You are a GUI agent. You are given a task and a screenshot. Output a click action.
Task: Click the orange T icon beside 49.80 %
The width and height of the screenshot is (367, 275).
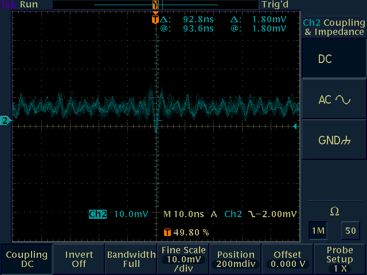(167, 233)
